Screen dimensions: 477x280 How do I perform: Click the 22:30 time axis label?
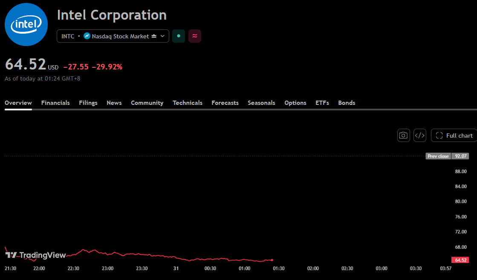coord(73,268)
